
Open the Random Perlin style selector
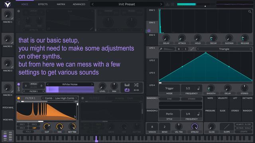(169, 114)
